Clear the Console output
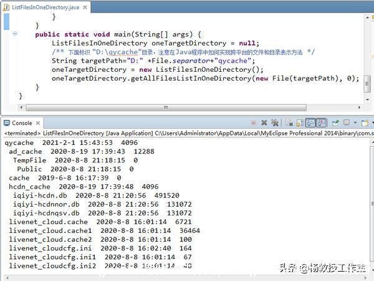 point(288,123)
